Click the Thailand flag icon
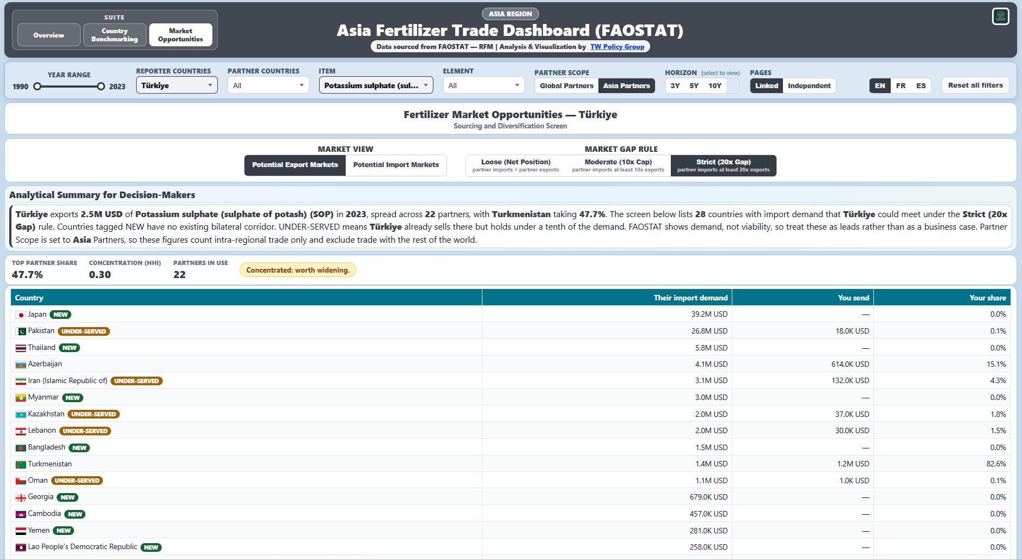This screenshot has width=1022, height=560. (21, 348)
